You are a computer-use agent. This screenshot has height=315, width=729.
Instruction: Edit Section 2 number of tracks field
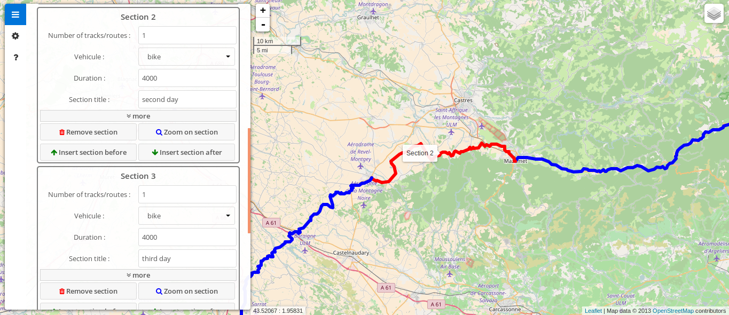click(x=187, y=35)
